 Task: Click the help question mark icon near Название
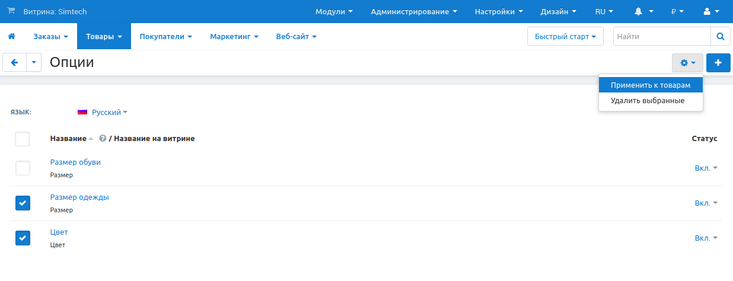[103, 139]
